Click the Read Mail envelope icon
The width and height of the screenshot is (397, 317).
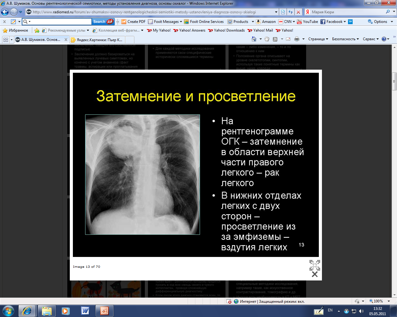pyautogui.click(x=288, y=39)
